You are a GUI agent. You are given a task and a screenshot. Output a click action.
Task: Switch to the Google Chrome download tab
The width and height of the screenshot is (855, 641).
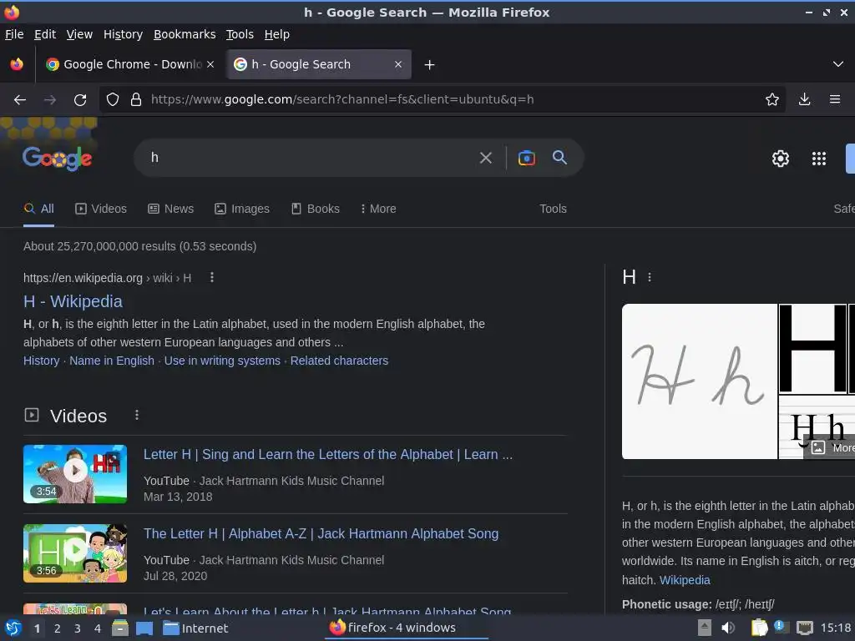tap(129, 64)
